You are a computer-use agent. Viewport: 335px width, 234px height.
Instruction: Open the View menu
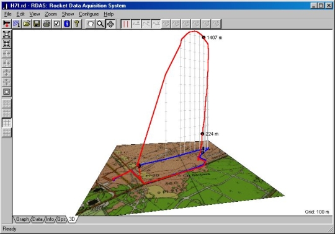click(x=35, y=14)
